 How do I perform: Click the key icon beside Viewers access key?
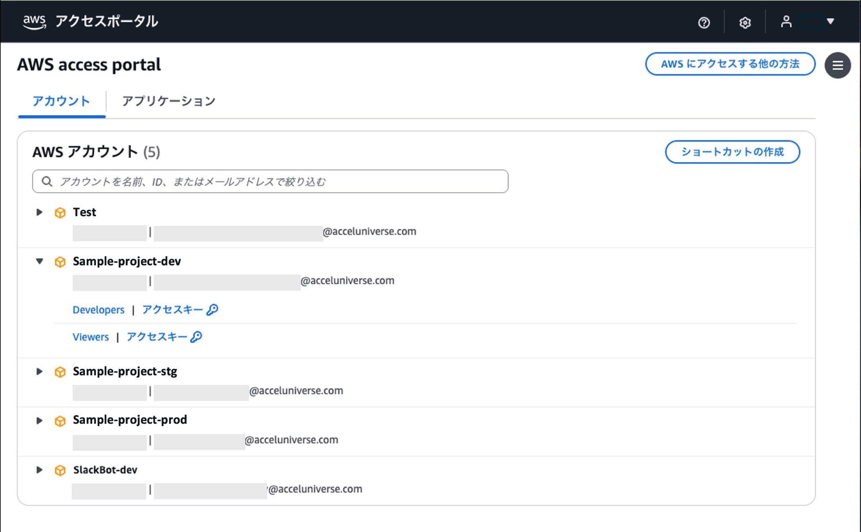[x=196, y=337]
